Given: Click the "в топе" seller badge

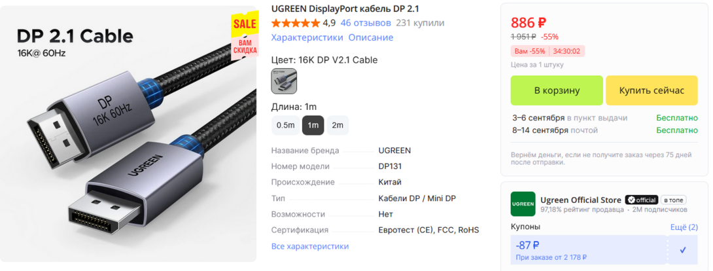Looking at the screenshot, I should click(x=674, y=200).
